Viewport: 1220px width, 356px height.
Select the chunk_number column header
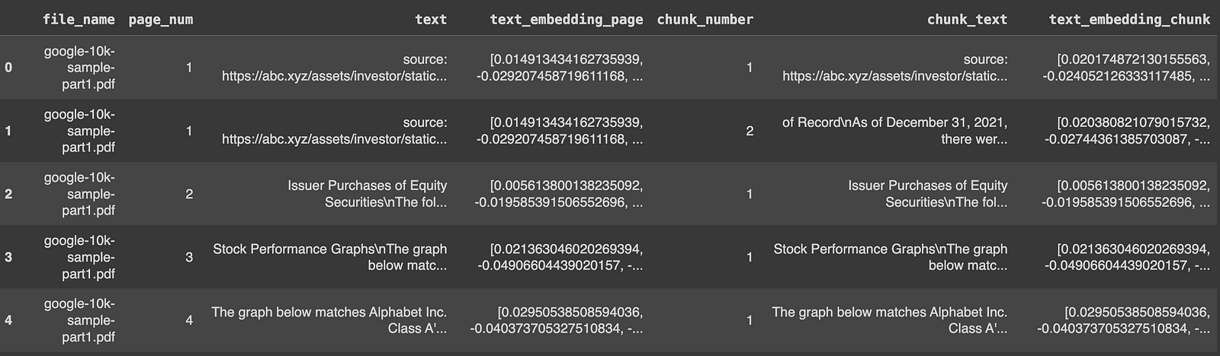point(705,19)
